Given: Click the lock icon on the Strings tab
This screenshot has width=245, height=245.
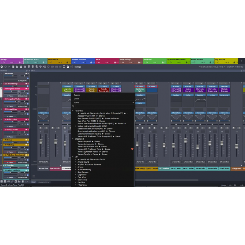Looking at the screenshot, I should click(x=20, y=62).
